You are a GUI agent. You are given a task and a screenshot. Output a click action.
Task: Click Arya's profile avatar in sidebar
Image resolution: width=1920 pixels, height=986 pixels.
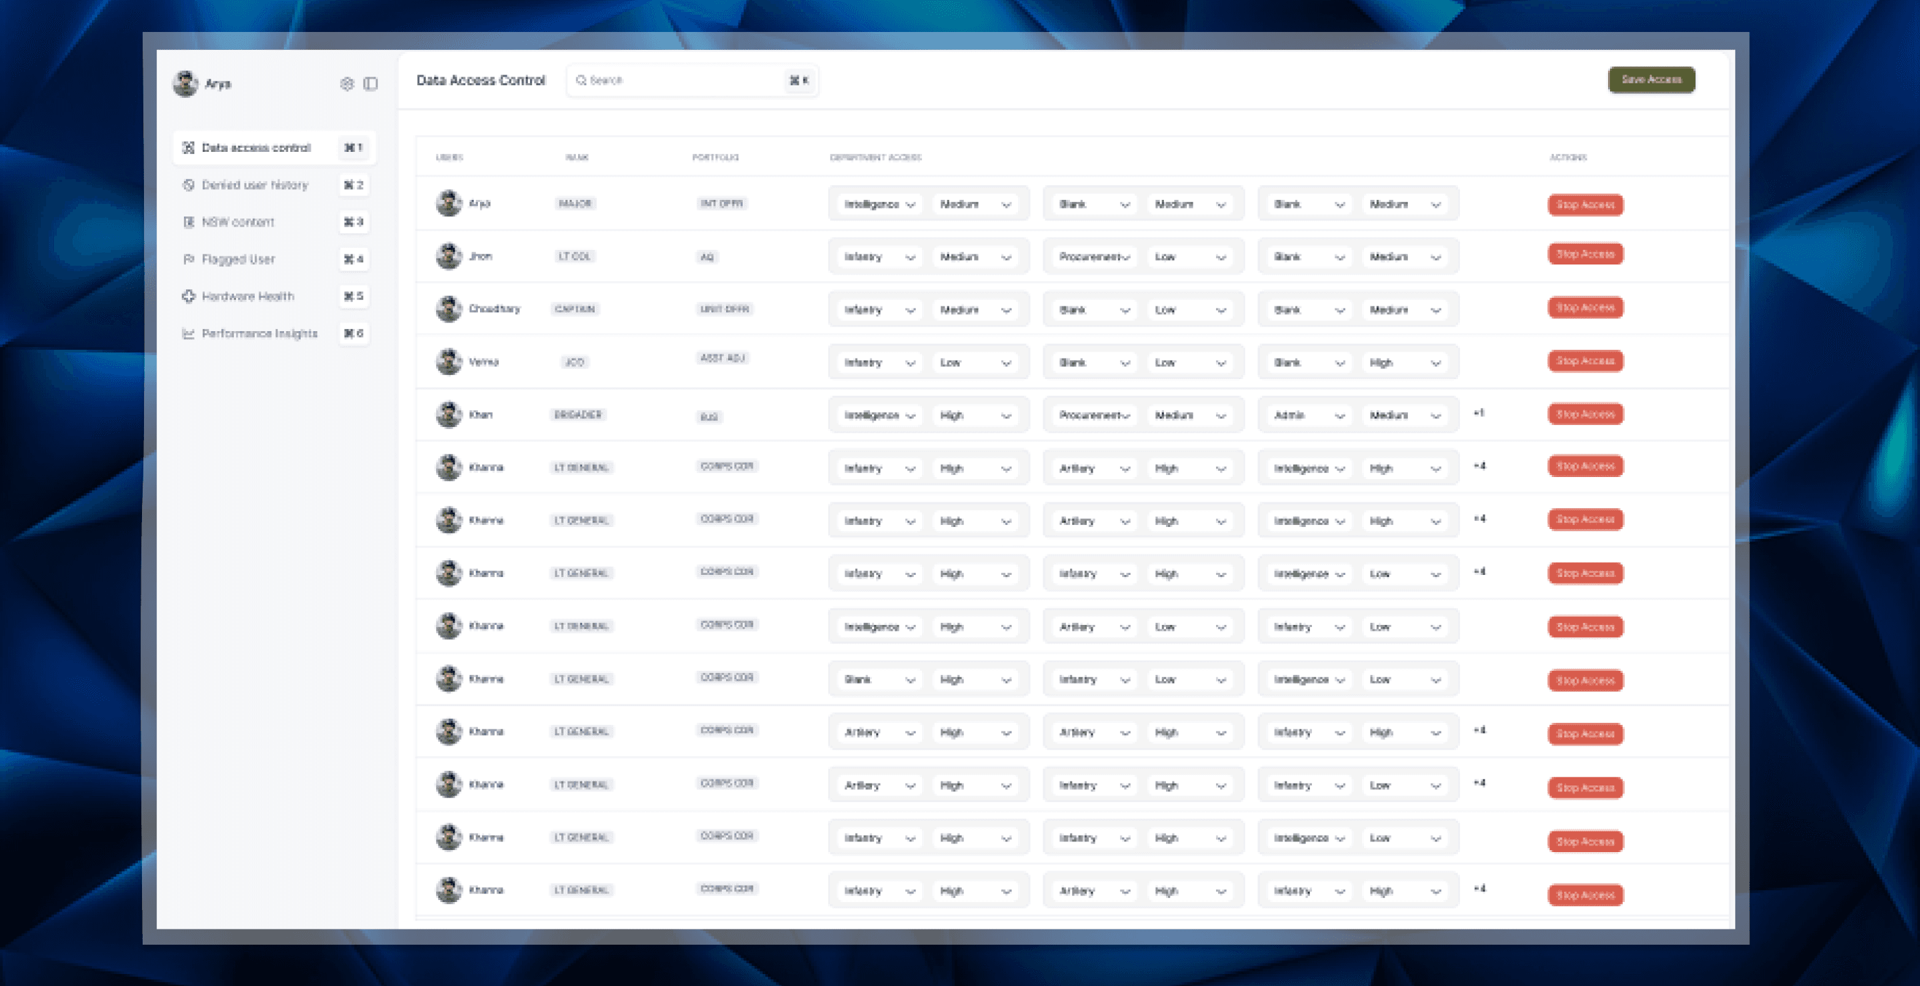tap(185, 83)
